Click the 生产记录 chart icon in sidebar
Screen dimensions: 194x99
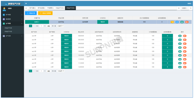pyautogui.click(x=4, y=36)
